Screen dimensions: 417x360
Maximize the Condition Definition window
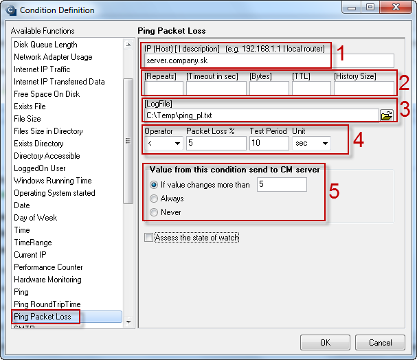370,8
